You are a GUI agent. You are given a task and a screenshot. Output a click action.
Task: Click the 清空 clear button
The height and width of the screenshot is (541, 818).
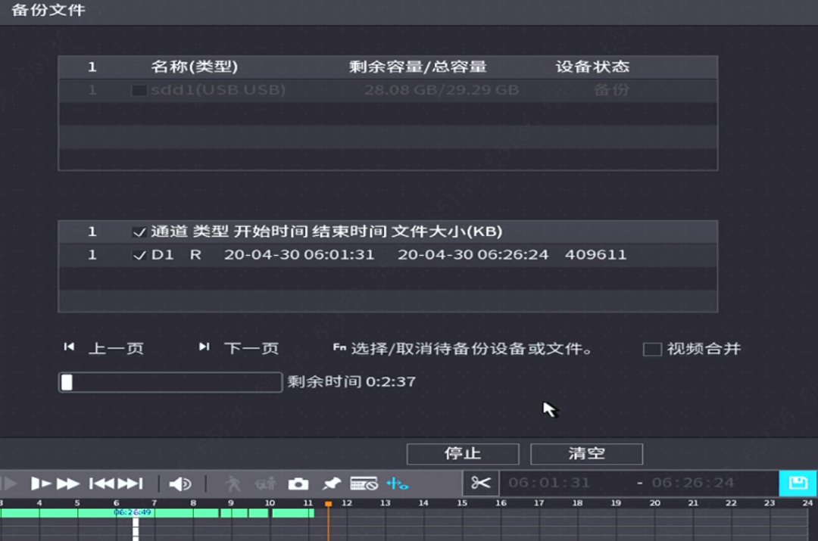(x=586, y=453)
